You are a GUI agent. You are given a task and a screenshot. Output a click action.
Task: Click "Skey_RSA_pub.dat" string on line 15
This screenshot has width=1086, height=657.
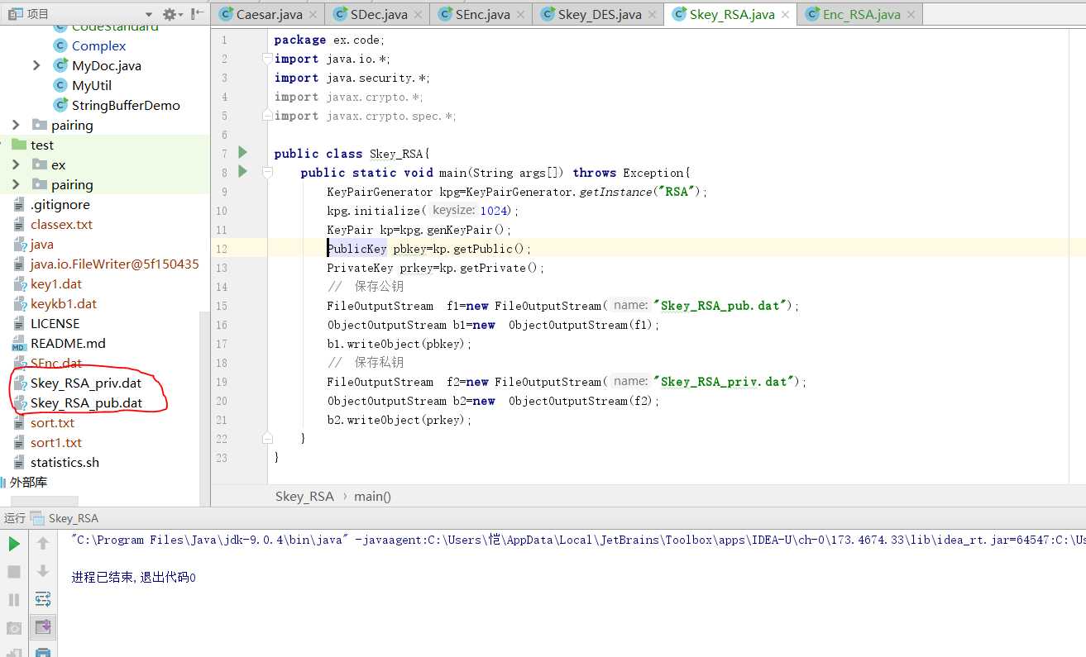point(721,305)
